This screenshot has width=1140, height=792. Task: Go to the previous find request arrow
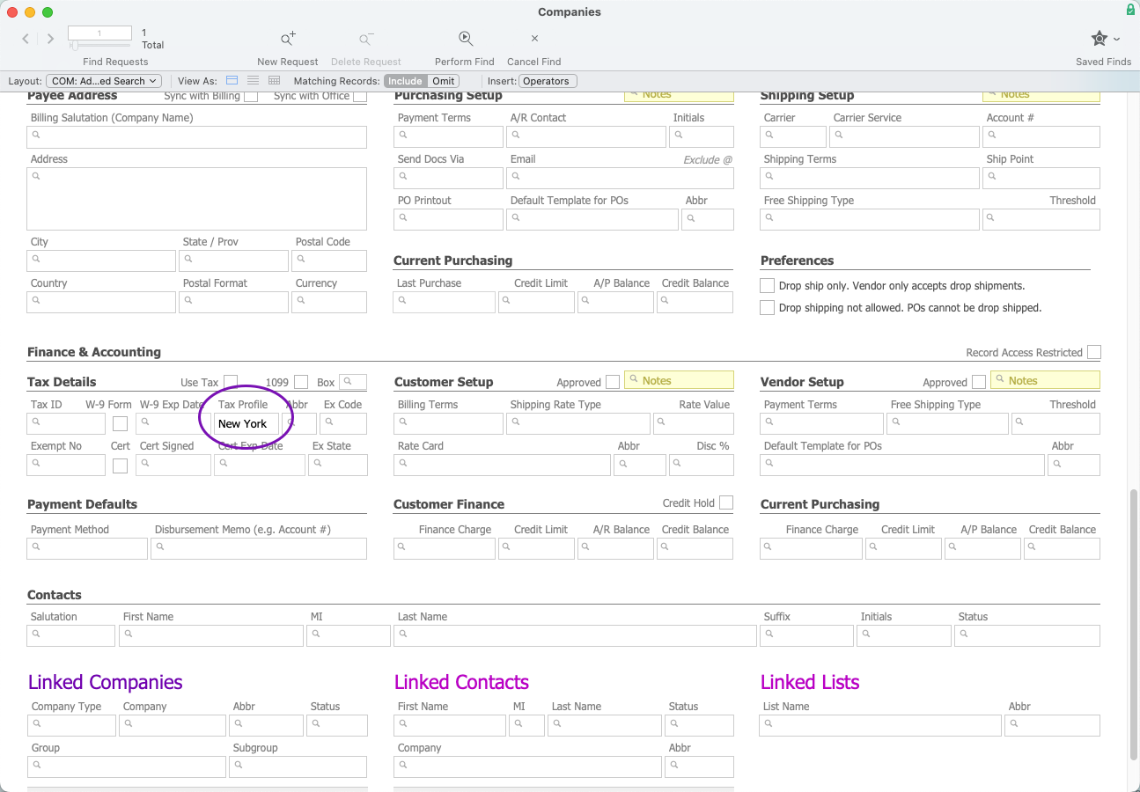click(26, 39)
